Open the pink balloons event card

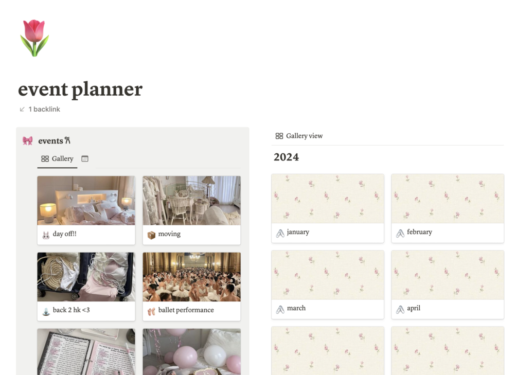pyautogui.click(x=191, y=351)
